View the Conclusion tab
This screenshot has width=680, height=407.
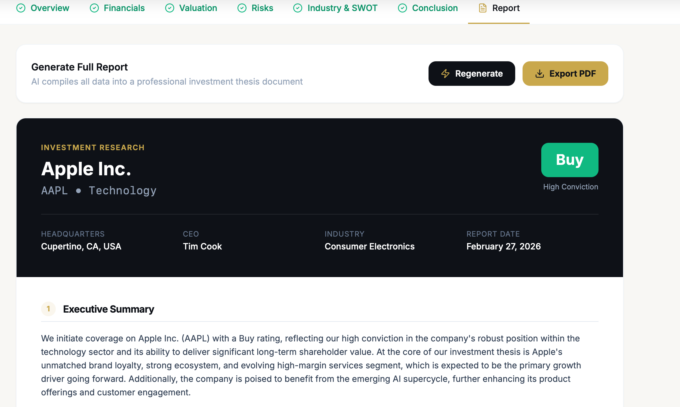coord(428,8)
